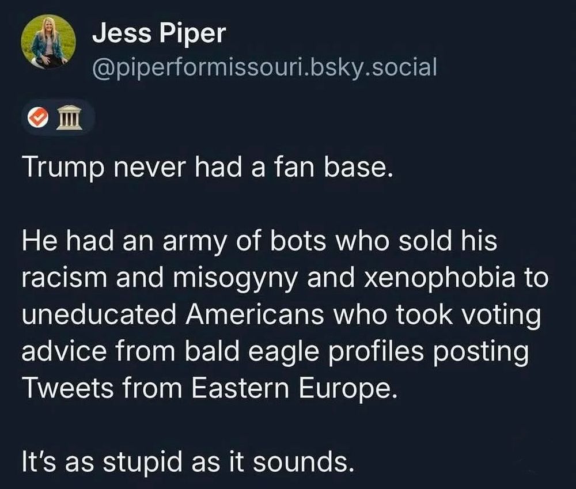Open the @piperformissouri.bsky.social handle link

click(x=264, y=67)
